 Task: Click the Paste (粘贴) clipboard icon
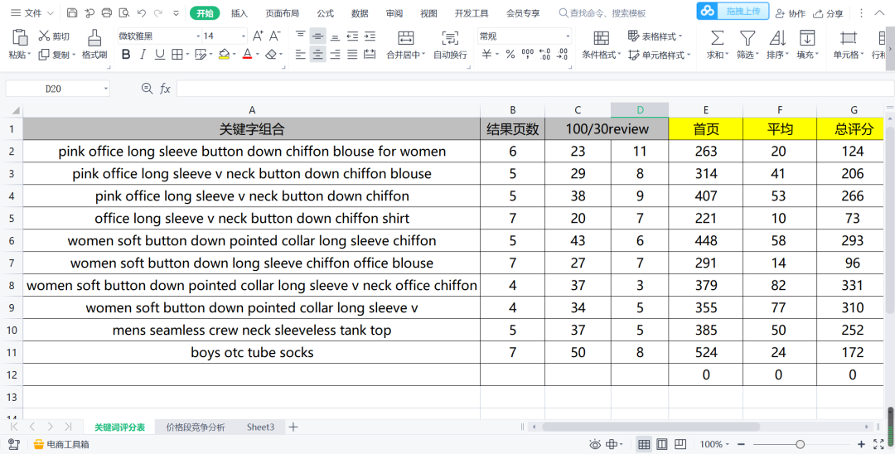coord(19,37)
